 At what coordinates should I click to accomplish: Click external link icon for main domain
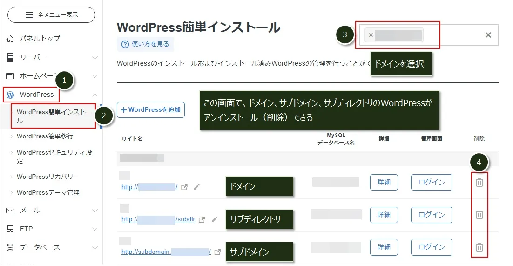click(x=184, y=187)
